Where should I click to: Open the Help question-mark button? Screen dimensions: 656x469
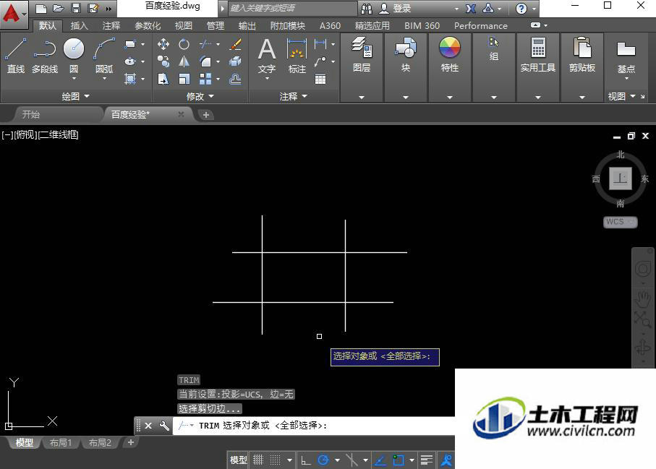tap(521, 9)
